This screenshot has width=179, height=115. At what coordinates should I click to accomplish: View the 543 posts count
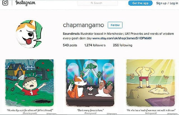(x=70, y=45)
